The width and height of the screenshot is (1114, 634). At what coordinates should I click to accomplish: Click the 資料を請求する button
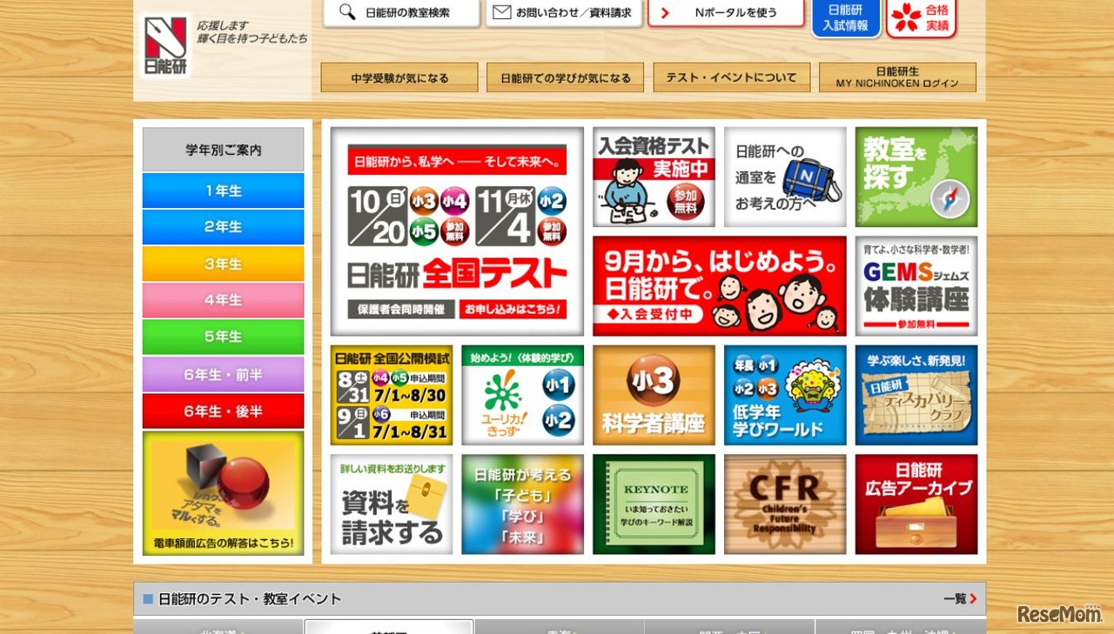[390, 504]
